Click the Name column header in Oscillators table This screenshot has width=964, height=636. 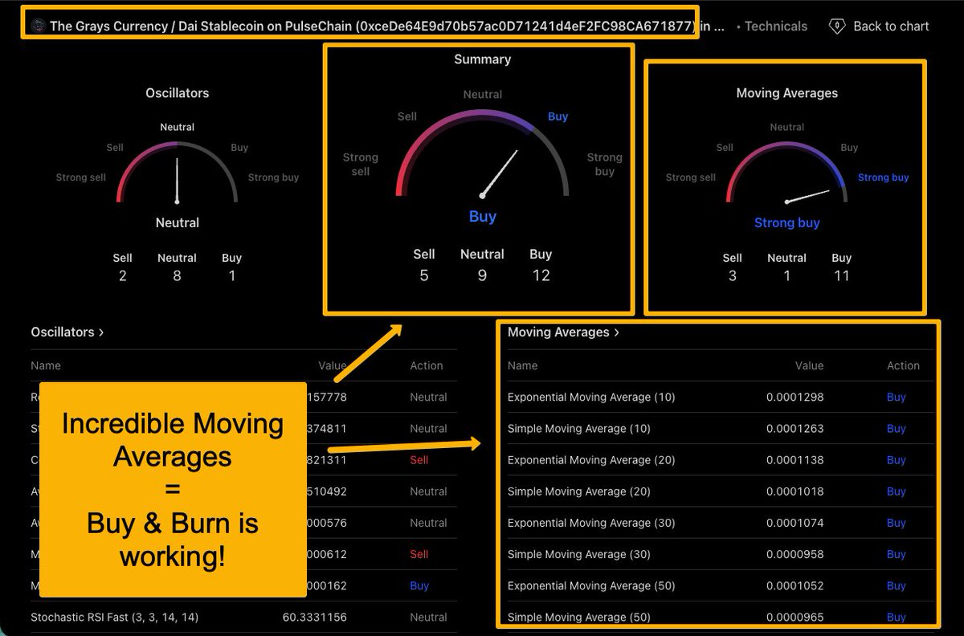coord(46,365)
